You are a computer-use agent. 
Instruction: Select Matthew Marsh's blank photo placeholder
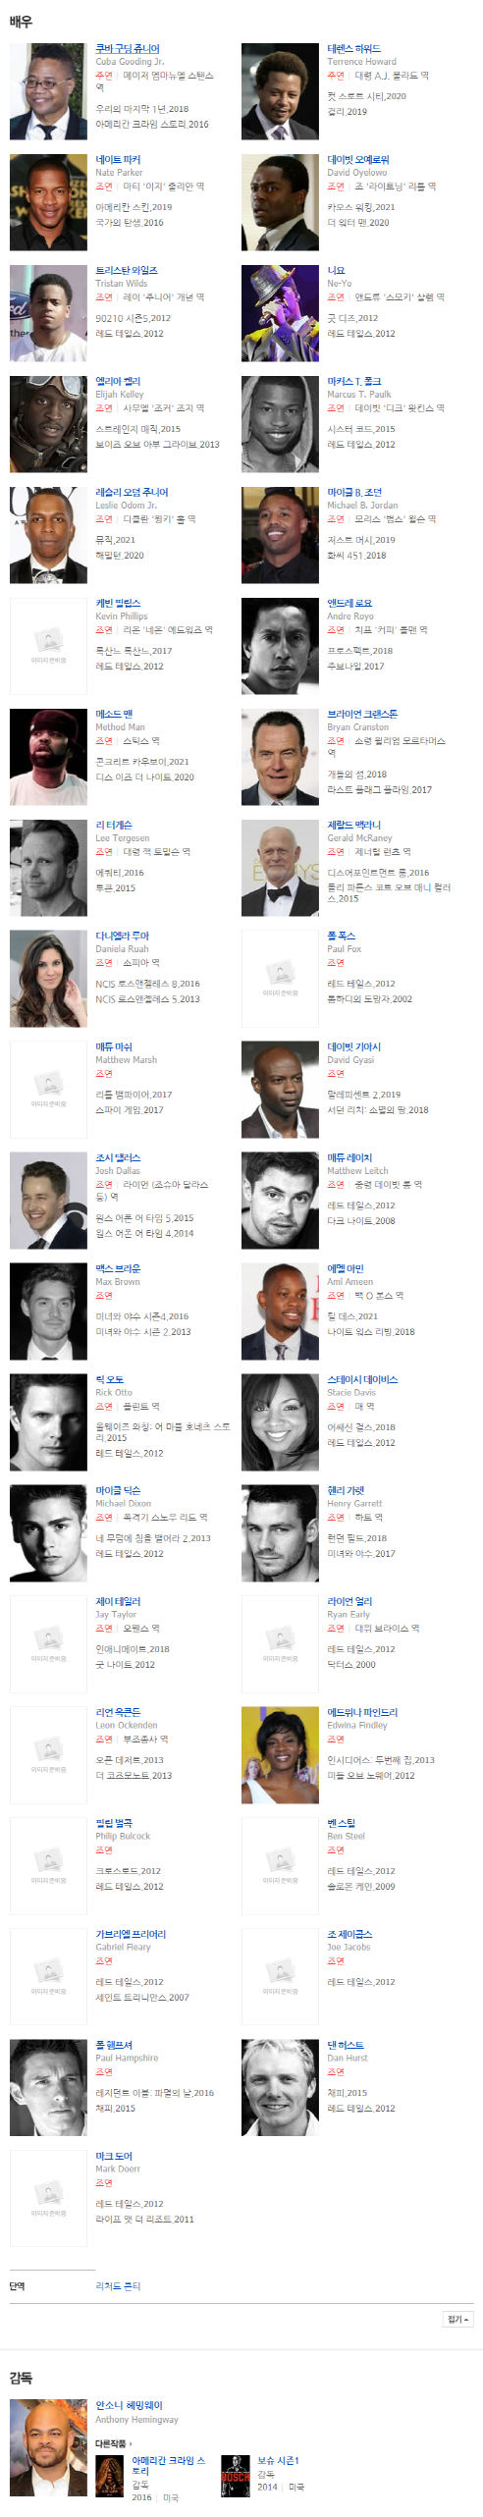point(48,1090)
